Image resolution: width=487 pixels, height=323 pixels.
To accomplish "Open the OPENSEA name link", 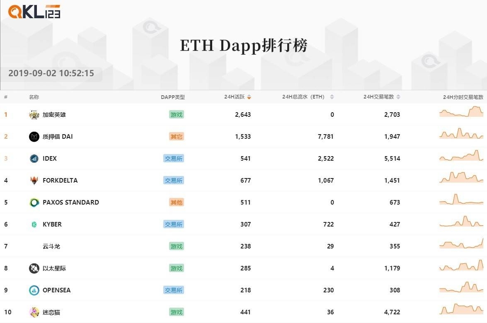I will click(56, 290).
